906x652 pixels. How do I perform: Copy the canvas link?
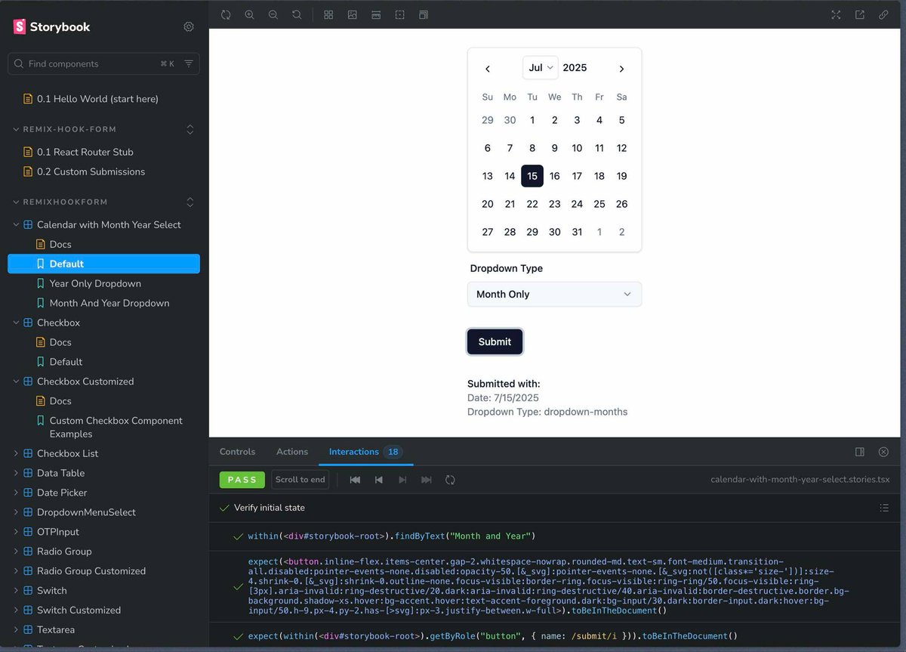coord(883,14)
